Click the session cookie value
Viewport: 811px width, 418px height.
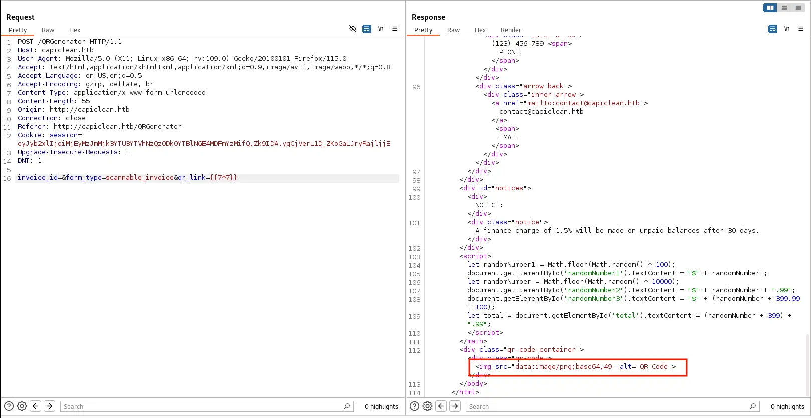point(204,144)
